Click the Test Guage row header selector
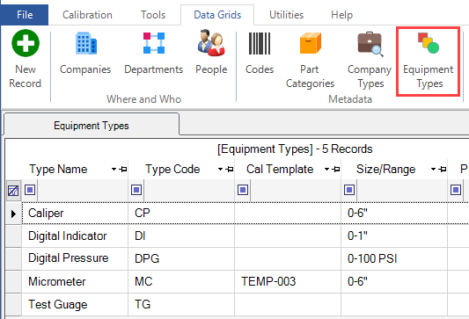Viewport: 469px width, 319px height. (13, 304)
